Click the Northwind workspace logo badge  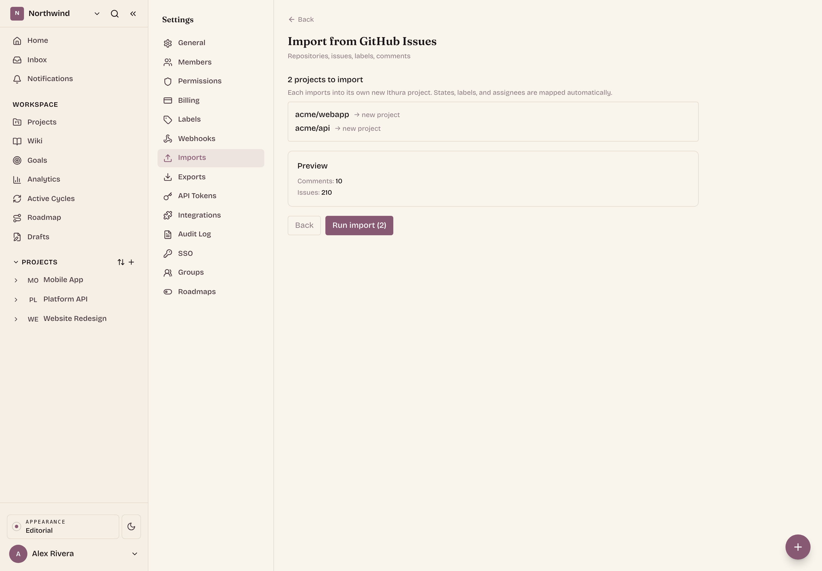tap(17, 14)
